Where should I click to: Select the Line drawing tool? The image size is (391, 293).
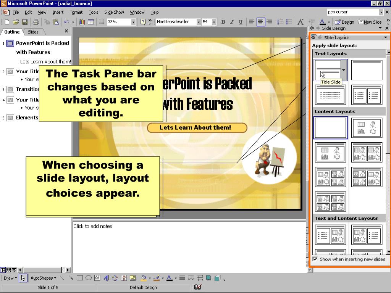coord(62,278)
